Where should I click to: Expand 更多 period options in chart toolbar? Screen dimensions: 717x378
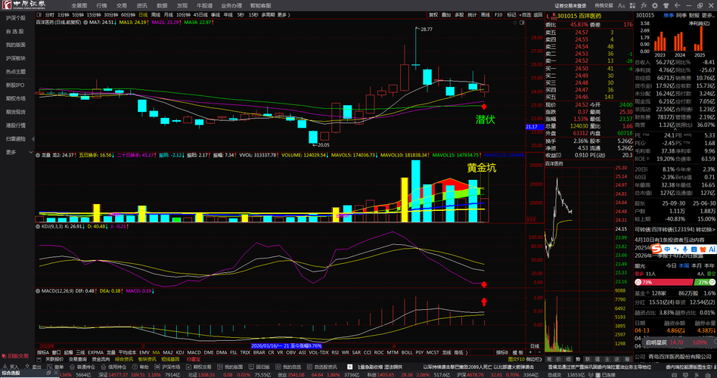point(284,14)
